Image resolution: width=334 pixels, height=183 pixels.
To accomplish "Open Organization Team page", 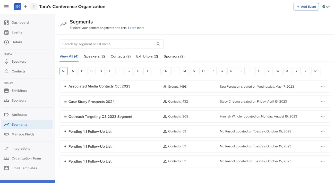I will coord(27,158).
